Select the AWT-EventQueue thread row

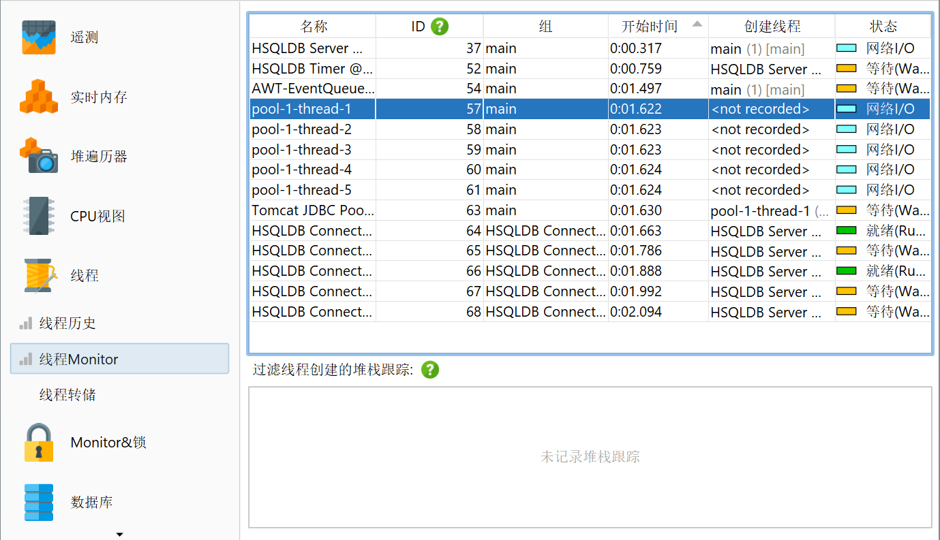[590, 89]
